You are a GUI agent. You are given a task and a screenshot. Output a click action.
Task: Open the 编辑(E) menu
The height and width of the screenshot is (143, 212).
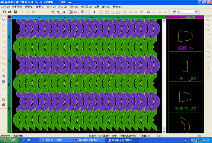click(29, 7)
